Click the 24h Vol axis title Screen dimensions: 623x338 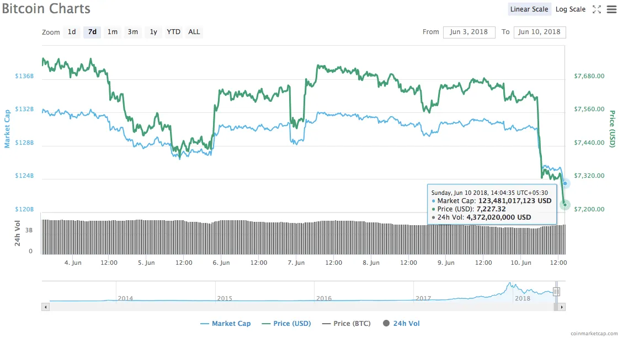click(x=18, y=233)
